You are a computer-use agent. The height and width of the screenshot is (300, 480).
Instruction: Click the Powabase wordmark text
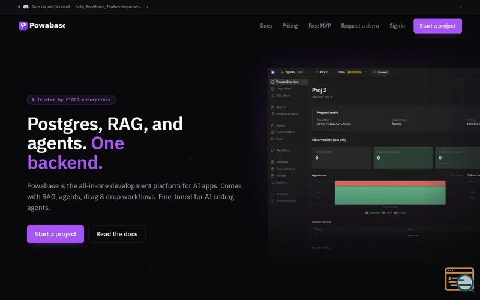tap(47, 25)
